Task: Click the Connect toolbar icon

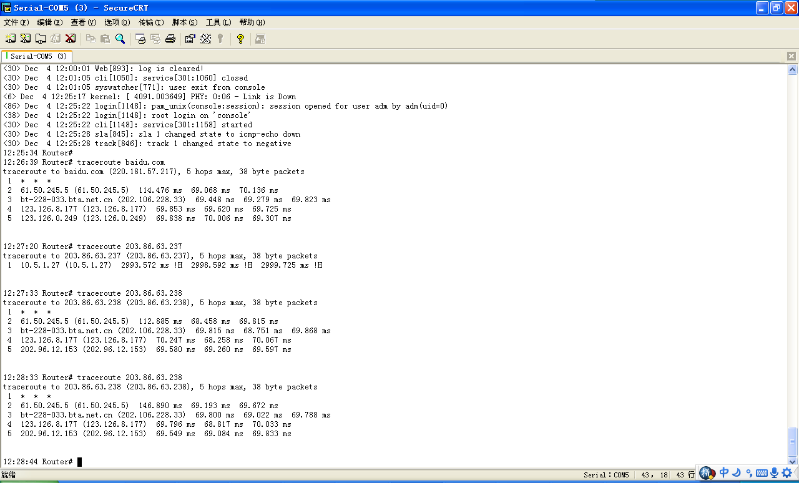Action: pos(11,39)
